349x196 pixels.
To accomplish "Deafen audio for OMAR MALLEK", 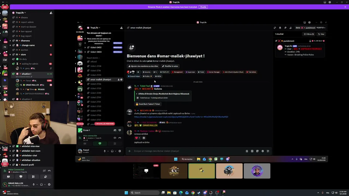I will (x=41, y=184).
